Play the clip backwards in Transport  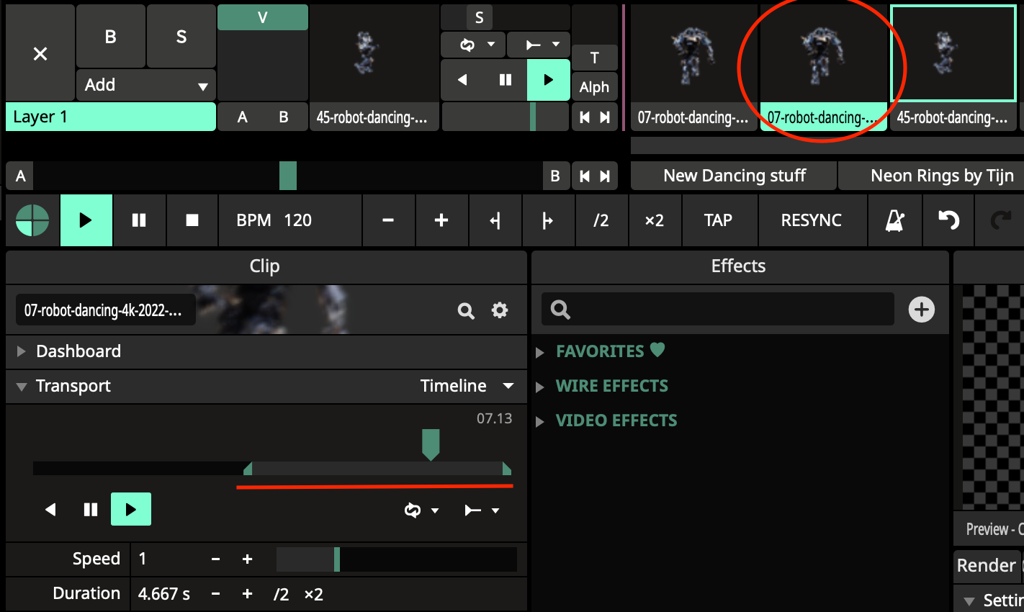click(50, 510)
